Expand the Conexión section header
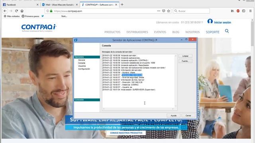 click(87, 100)
